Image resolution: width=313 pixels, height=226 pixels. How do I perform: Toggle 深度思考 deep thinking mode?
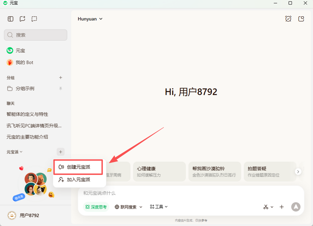(96, 207)
